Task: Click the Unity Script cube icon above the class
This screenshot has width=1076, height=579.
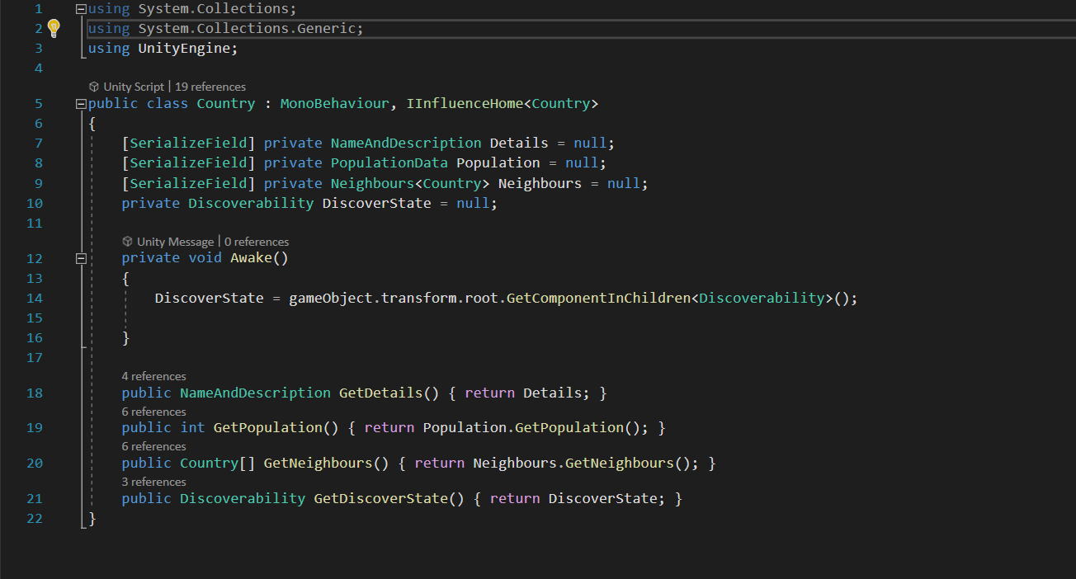Action: [x=93, y=86]
